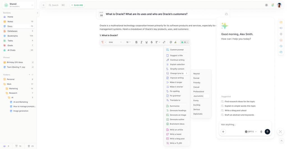The width and height of the screenshot is (287, 149).
Task: Open AI Chats section in sidebar
Action: click(18, 50)
